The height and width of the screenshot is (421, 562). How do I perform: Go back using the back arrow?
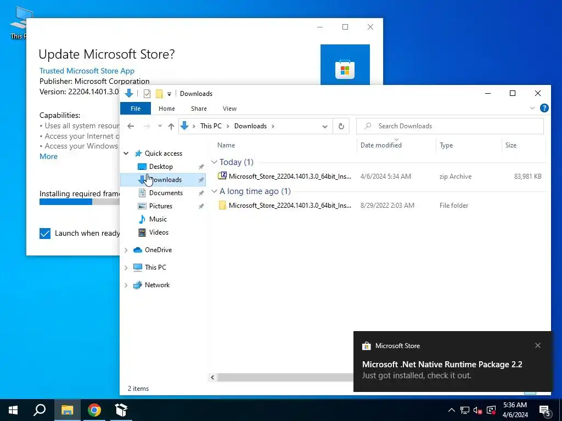pos(131,126)
